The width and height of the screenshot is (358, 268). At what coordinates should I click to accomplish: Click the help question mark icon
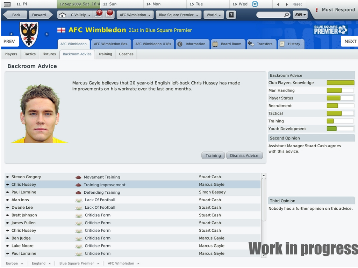point(231,15)
